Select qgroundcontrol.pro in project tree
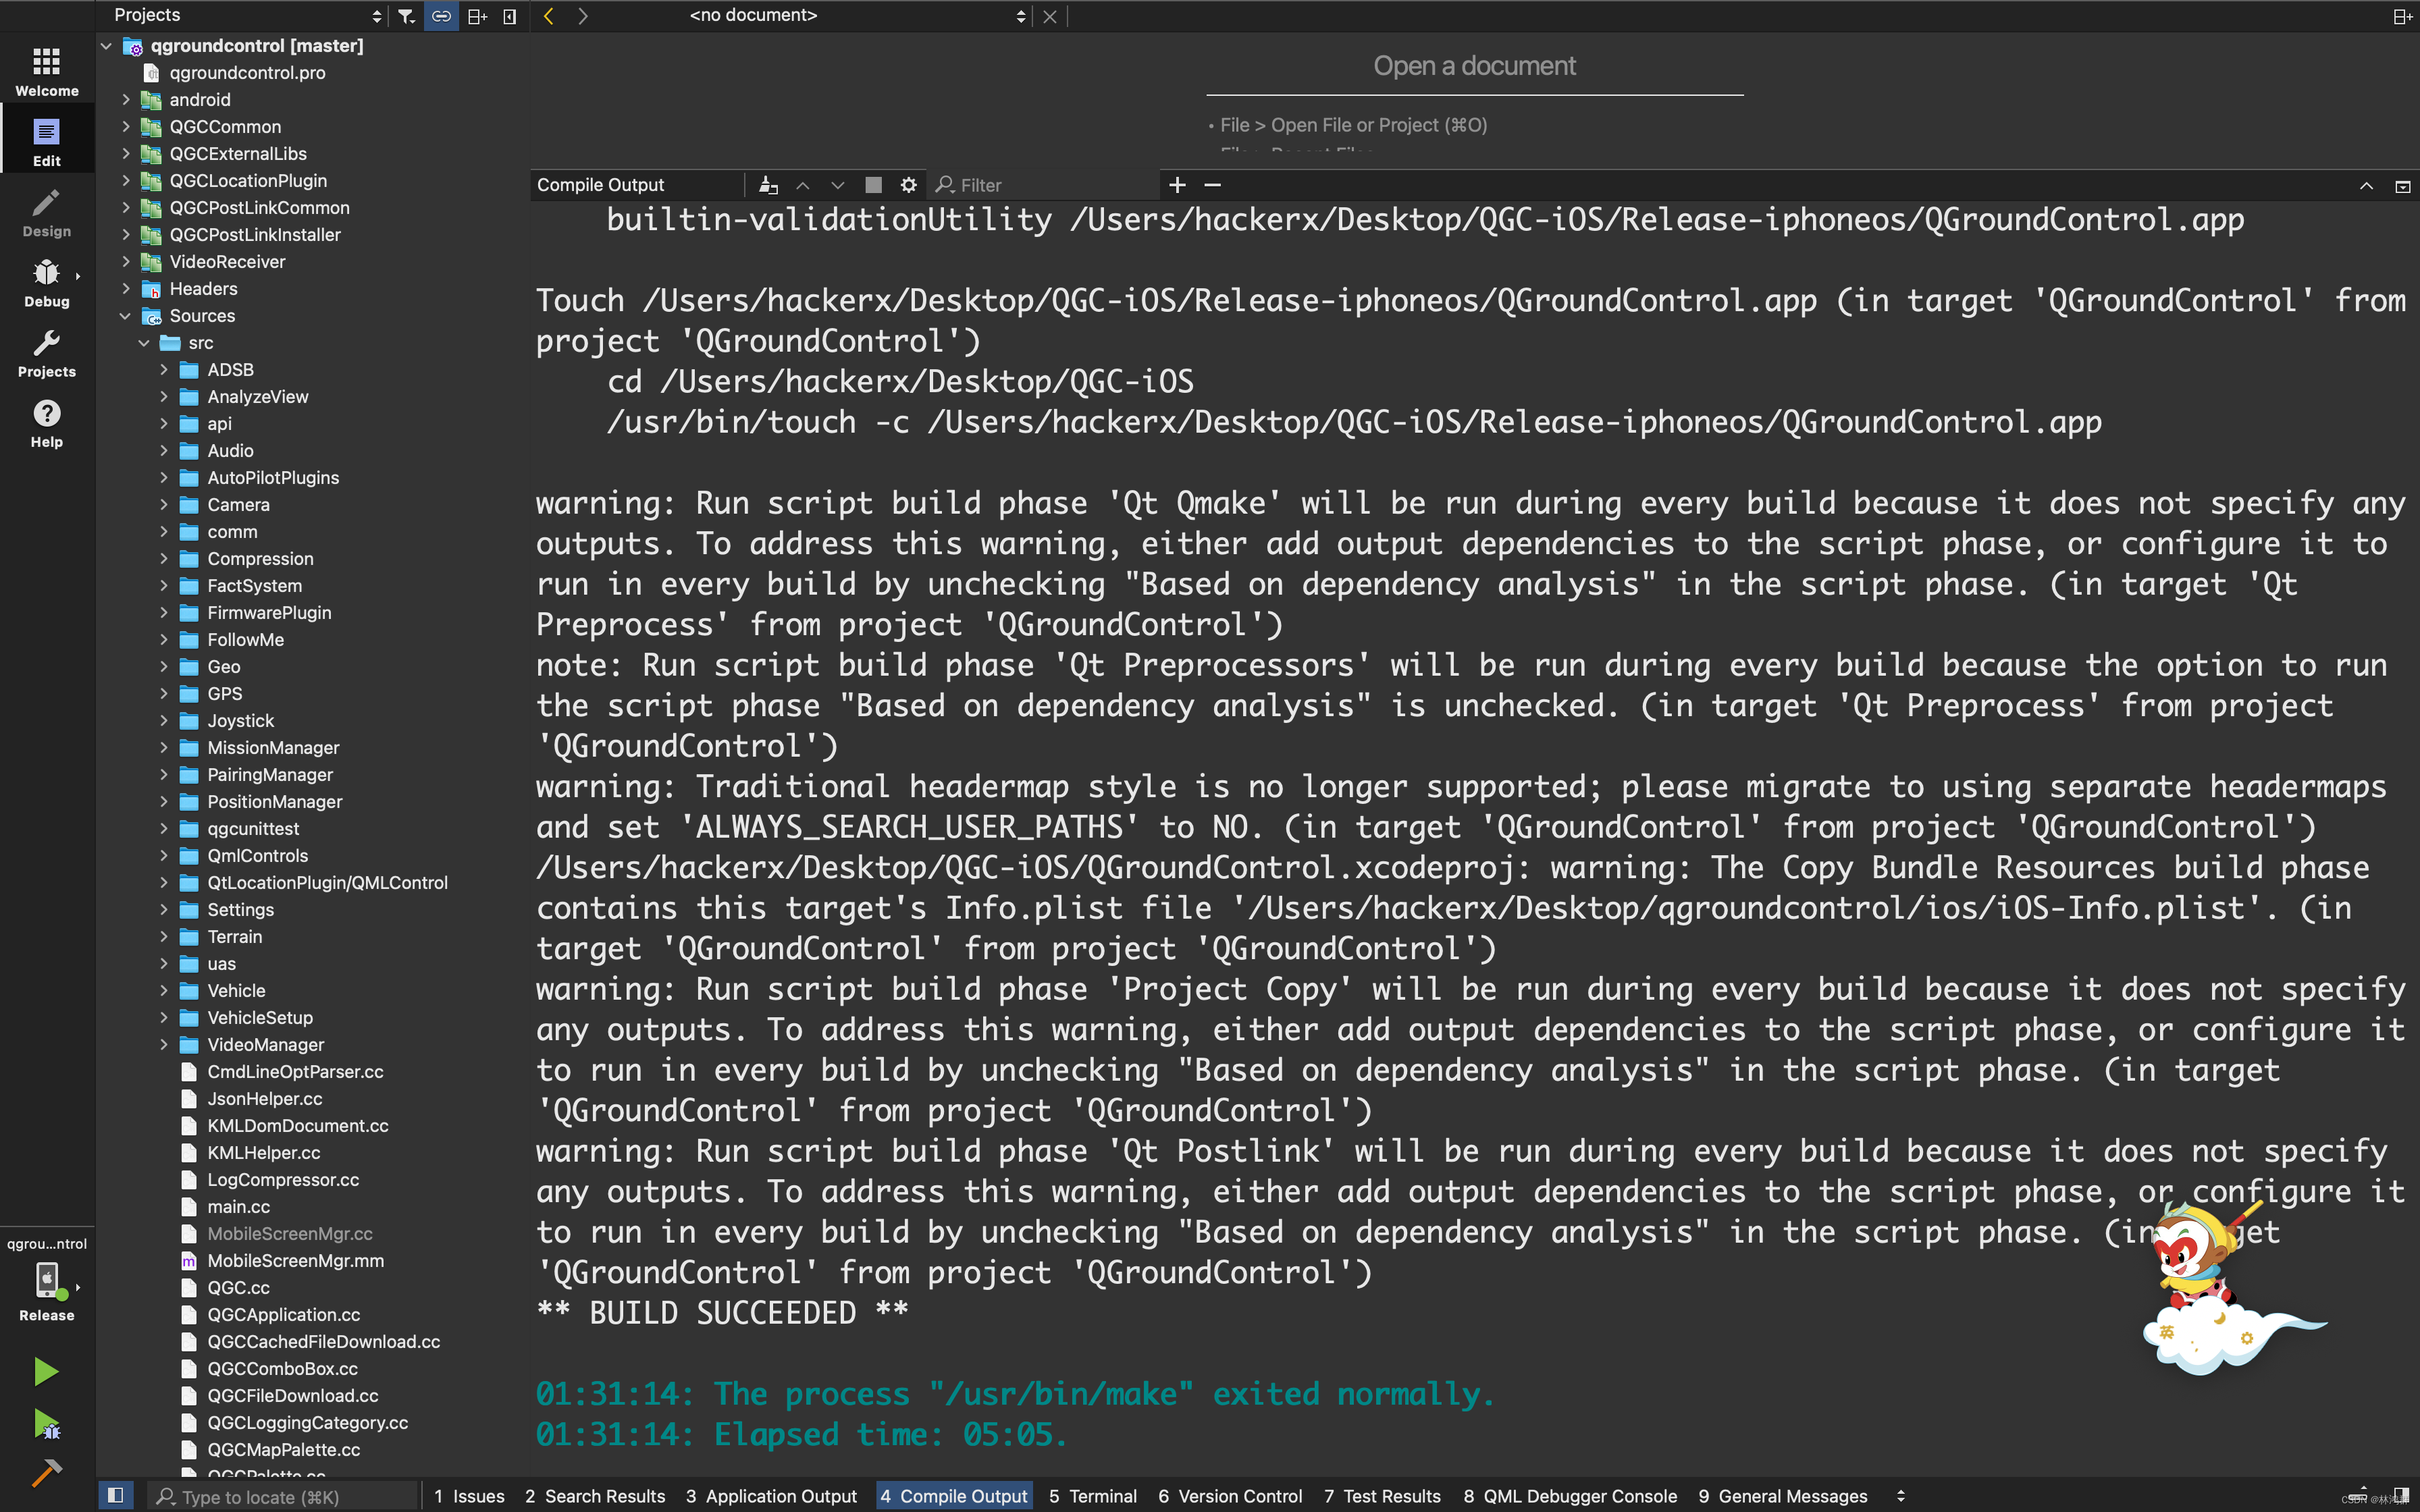Image resolution: width=2420 pixels, height=1512 pixels. pyautogui.click(x=247, y=73)
